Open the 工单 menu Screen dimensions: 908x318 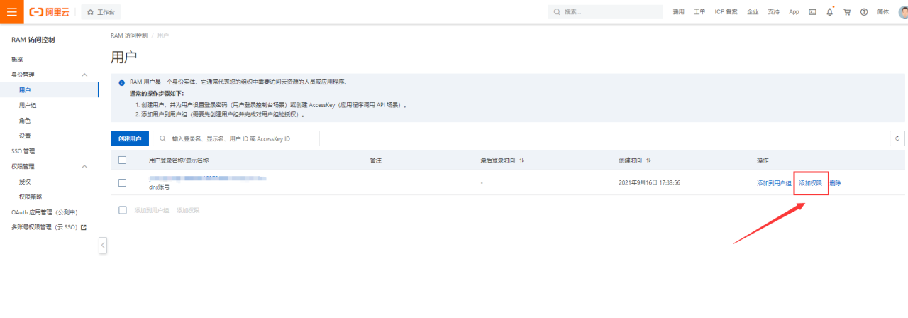coord(699,12)
